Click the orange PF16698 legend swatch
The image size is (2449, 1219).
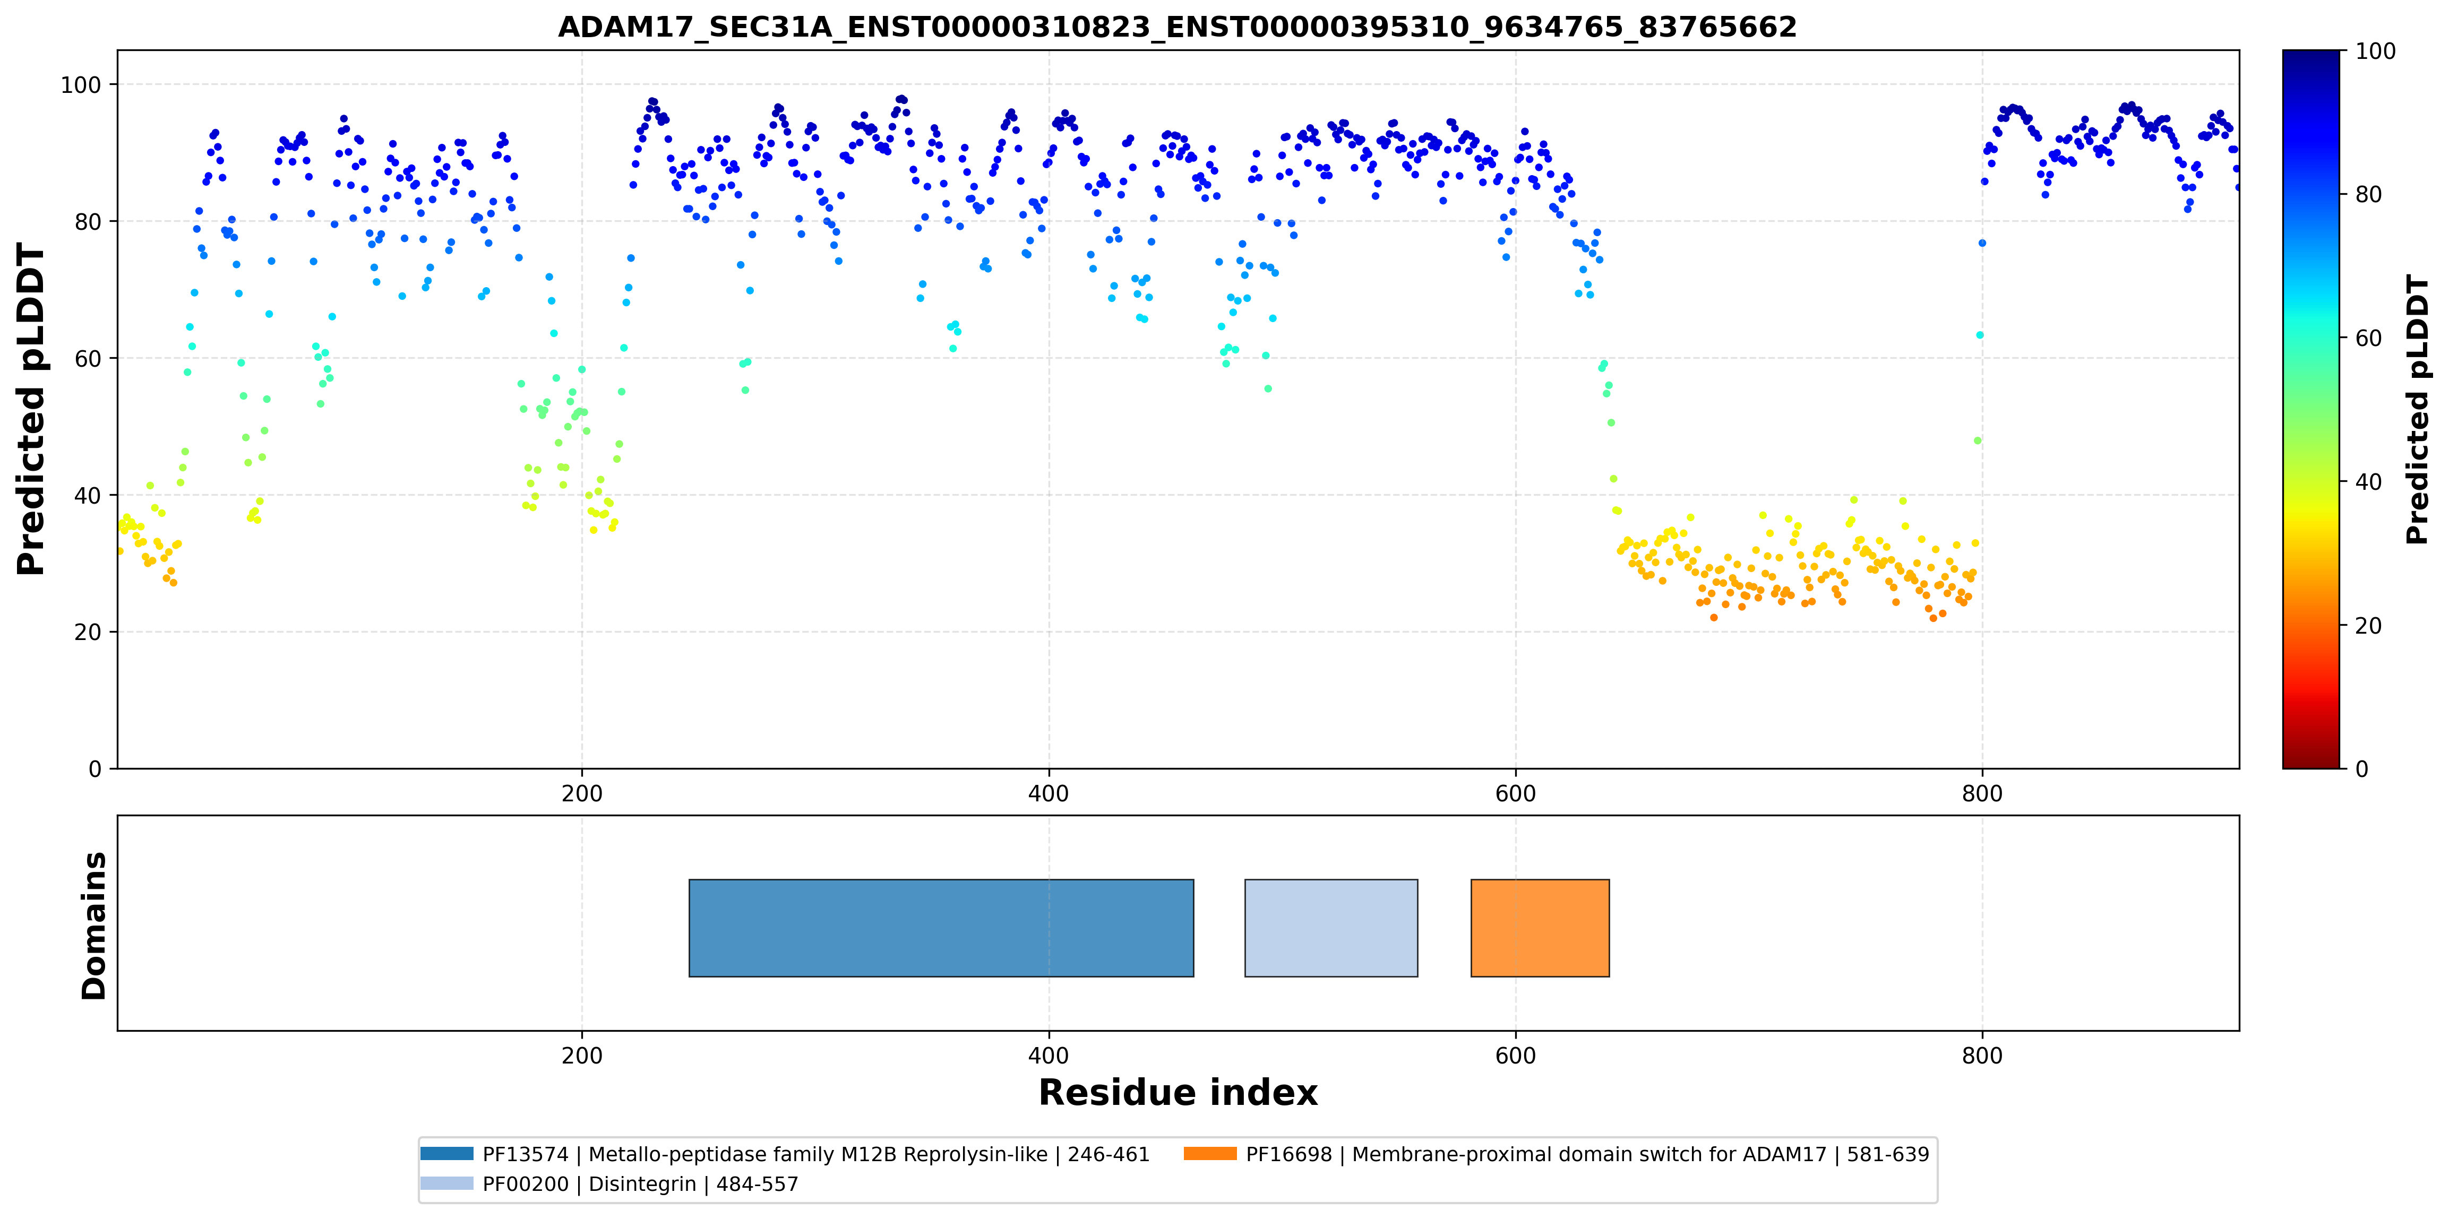(1210, 1153)
